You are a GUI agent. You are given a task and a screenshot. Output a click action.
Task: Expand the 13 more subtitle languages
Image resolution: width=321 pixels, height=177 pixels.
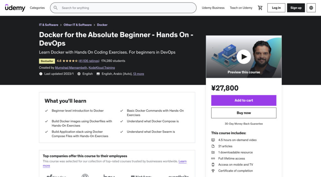[138, 74]
